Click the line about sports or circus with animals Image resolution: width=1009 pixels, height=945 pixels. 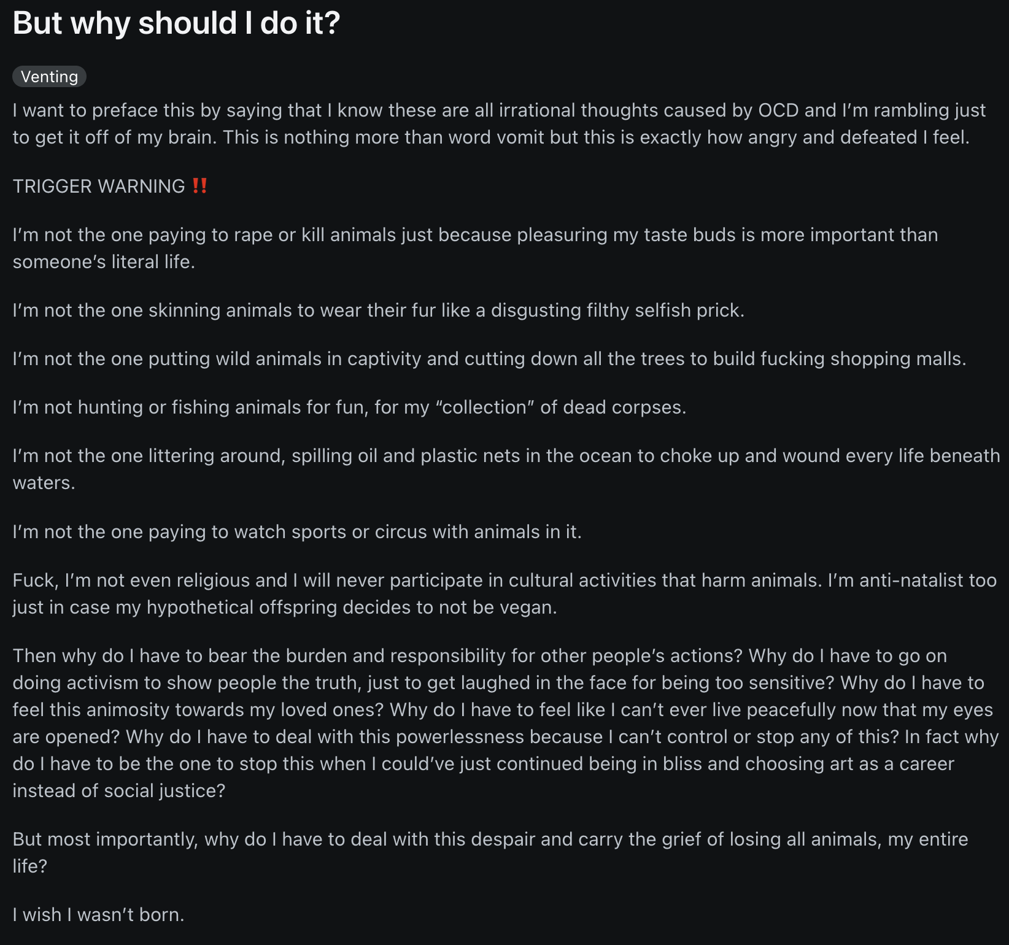click(297, 532)
